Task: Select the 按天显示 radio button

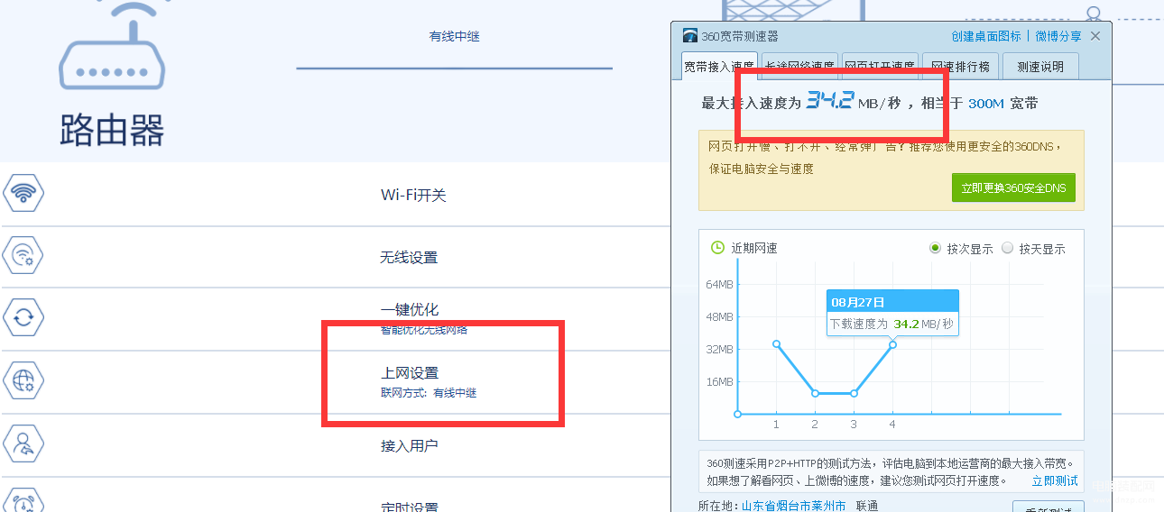Action: pyautogui.click(x=1008, y=248)
